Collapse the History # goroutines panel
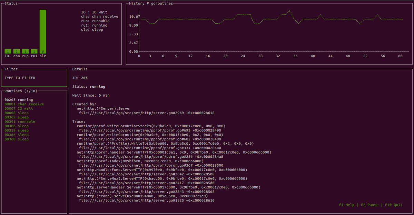The height and width of the screenshot is (215, 414). (151, 3)
